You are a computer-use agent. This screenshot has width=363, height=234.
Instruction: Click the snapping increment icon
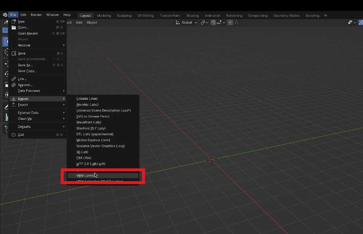[x=219, y=23]
